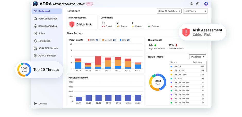This screenshot has height=117, width=242.
Task: Click the Port Configuration cloud icon
Action: pyautogui.click(x=36, y=19)
